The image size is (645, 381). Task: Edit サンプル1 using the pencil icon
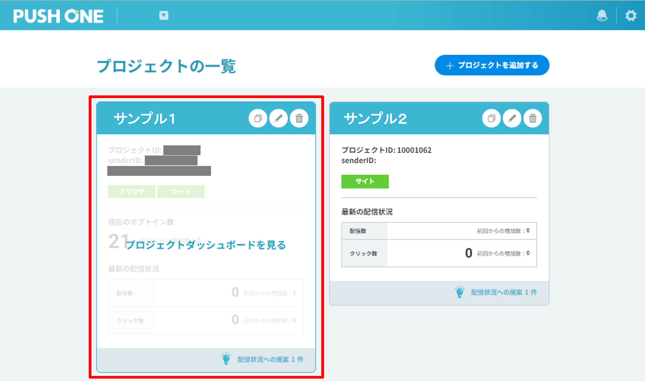point(278,118)
